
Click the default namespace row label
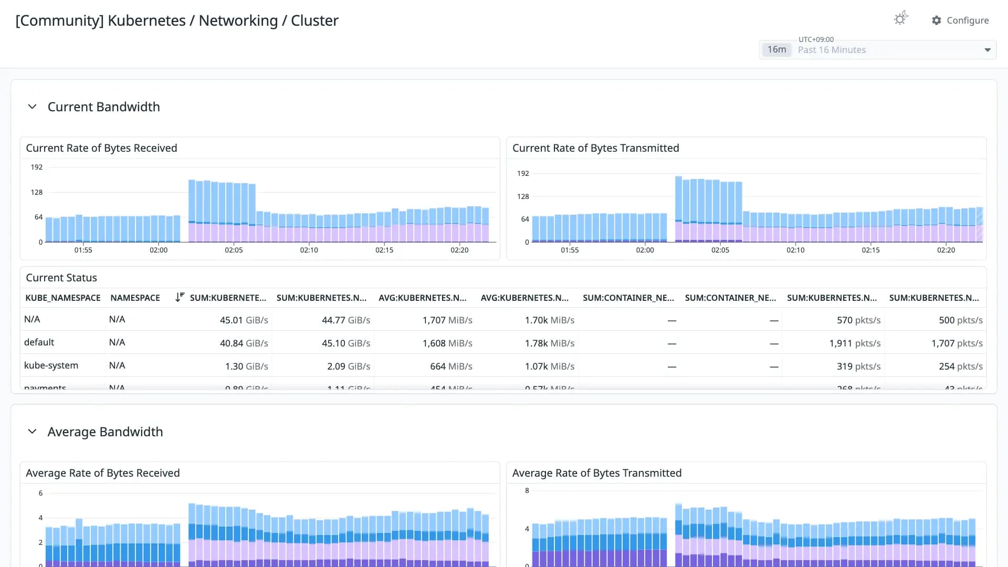tap(39, 342)
